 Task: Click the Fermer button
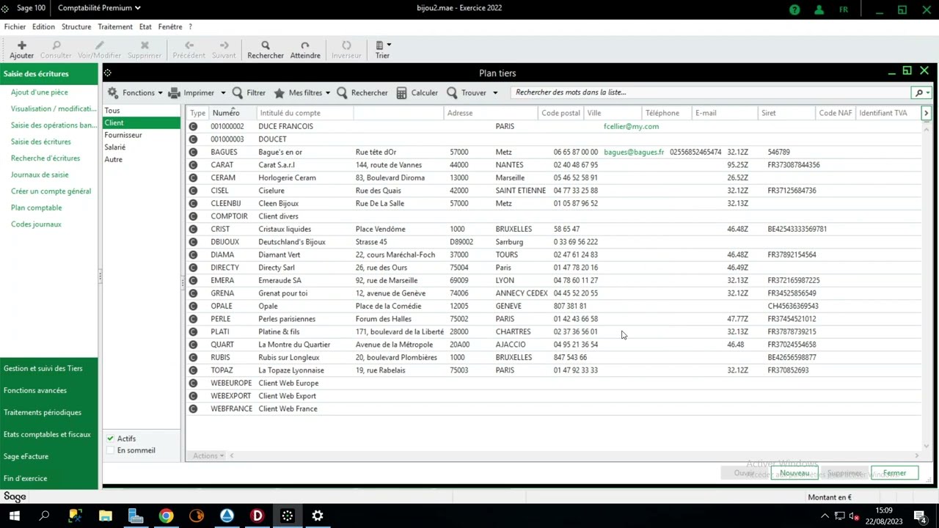pyautogui.click(x=894, y=473)
